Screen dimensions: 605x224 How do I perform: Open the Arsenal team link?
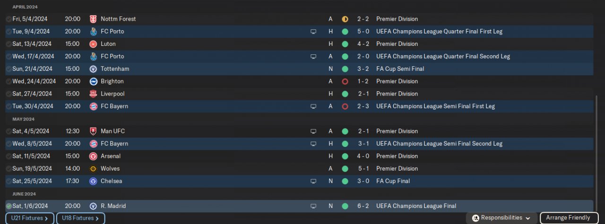pos(111,156)
